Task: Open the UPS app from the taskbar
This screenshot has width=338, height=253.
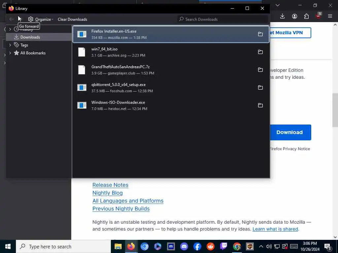Action: [250, 246]
